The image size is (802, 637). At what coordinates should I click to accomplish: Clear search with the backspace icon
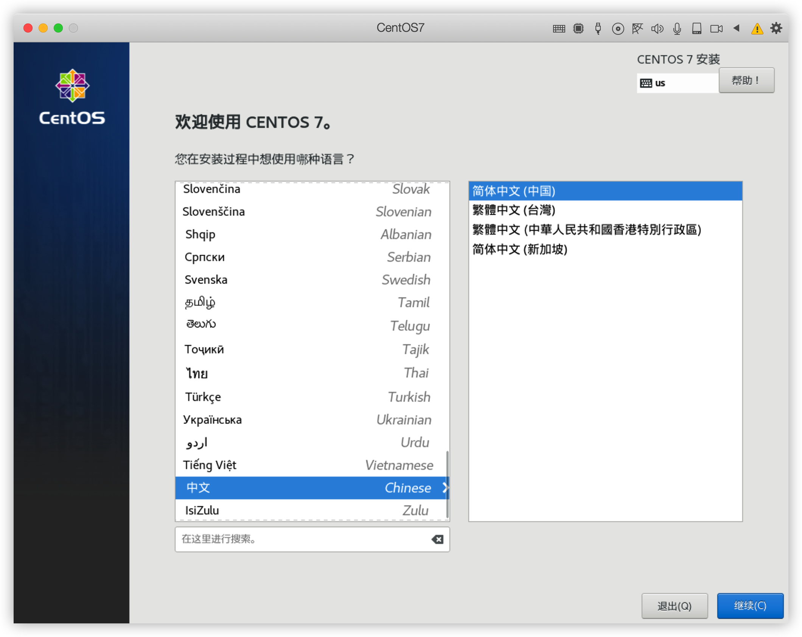[x=438, y=539]
